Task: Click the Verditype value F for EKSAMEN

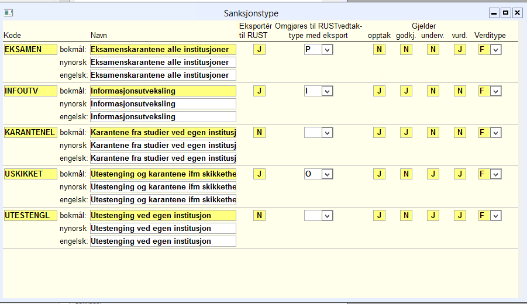Action: 485,50
